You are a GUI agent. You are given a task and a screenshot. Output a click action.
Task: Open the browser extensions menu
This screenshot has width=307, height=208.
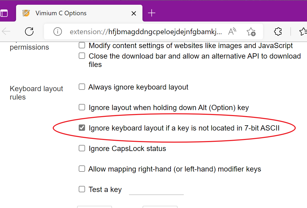coord(278,31)
